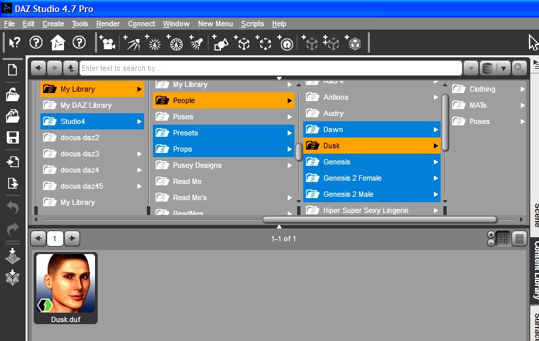Select the docus daz2 folder
539x341 pixels.
point(92,137)
